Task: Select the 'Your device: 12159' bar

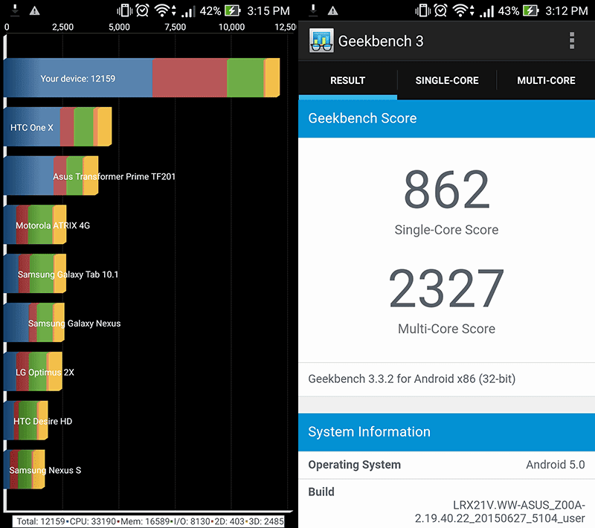Action: point(141,78)
